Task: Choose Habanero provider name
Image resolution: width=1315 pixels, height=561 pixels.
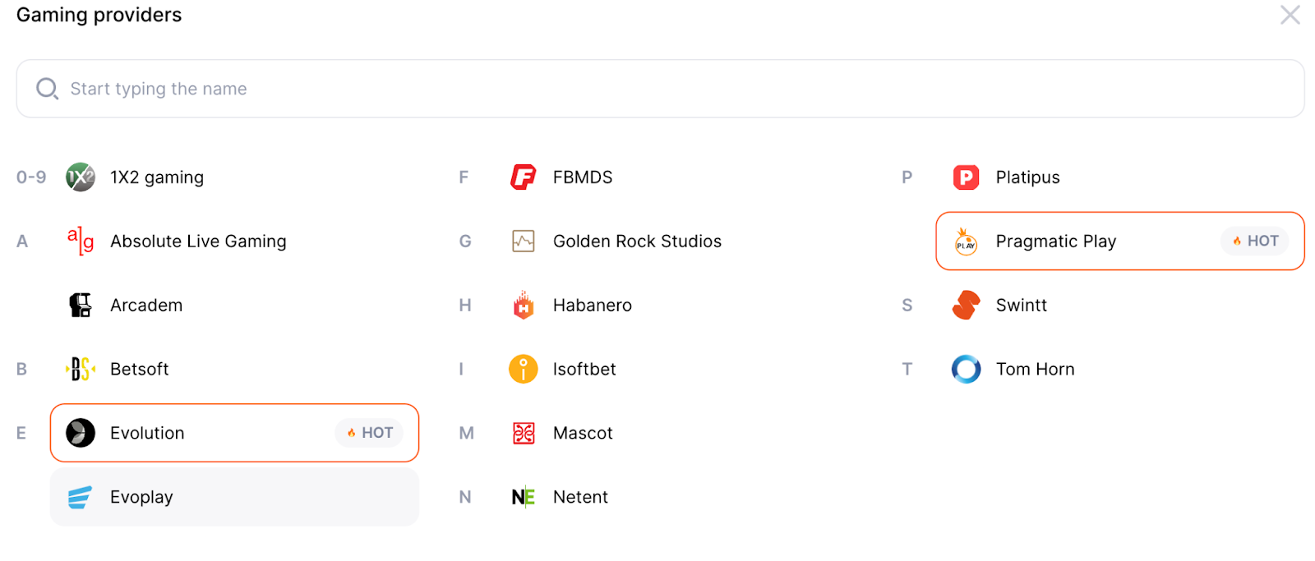Action: 593,306
